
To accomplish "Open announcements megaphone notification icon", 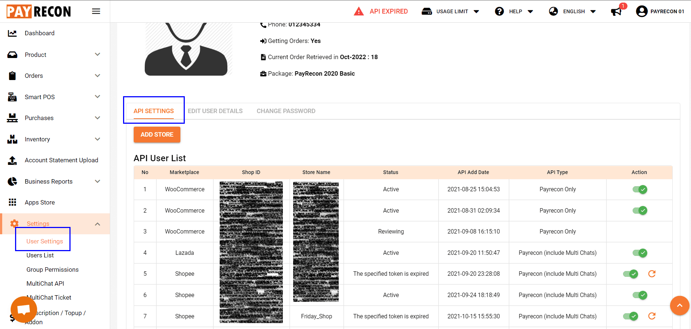I will [616, 11].
